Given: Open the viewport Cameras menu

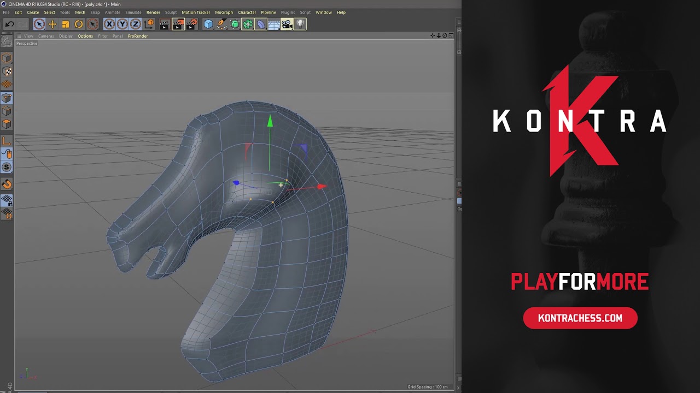Looking at the screenshot, I should (x=46, y=36).
